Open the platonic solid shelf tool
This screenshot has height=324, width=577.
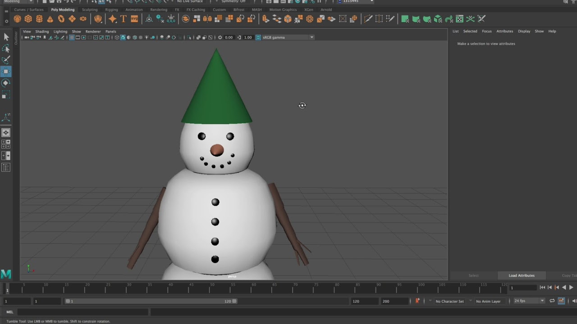pos(98,19)
